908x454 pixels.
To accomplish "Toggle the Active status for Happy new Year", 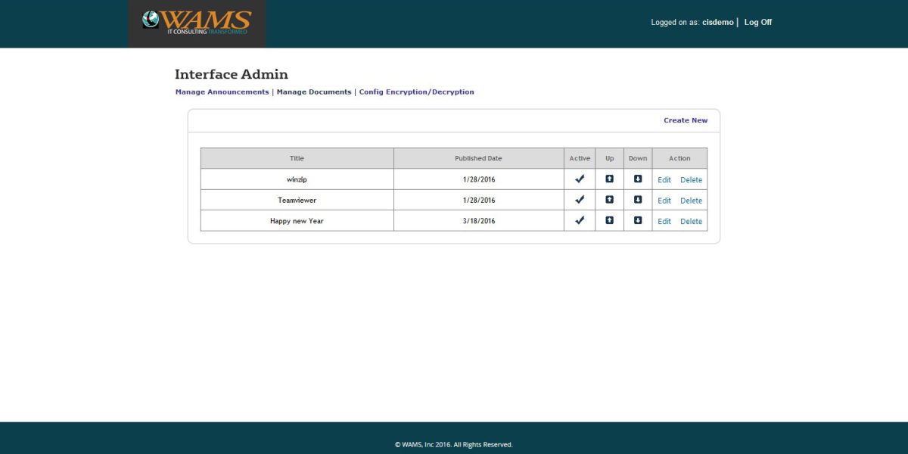I will [x=579, y=220].
